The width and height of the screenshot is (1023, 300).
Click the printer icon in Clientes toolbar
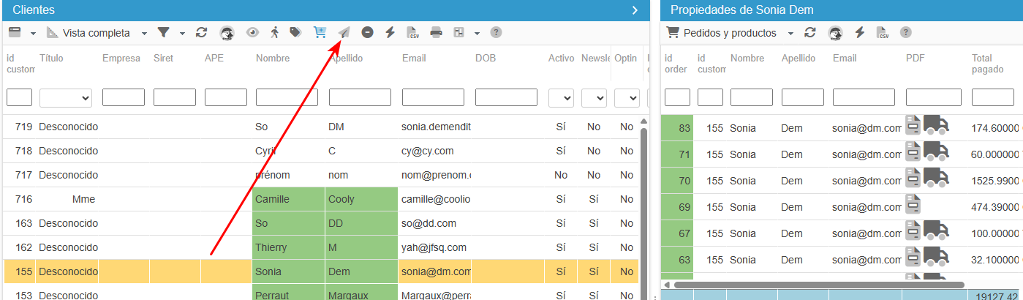[x=436, y=33]
